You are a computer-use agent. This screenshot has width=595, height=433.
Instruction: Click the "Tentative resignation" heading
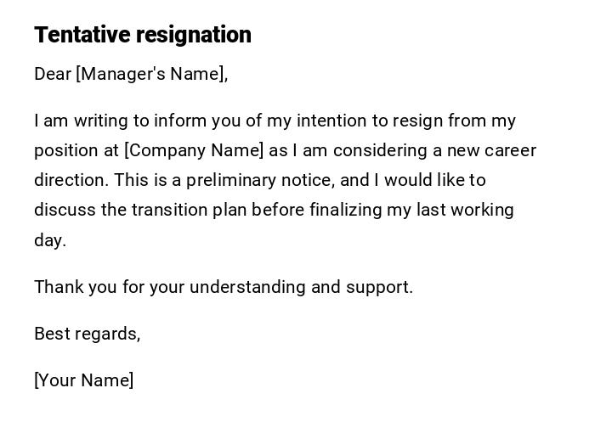coord(143,35)
